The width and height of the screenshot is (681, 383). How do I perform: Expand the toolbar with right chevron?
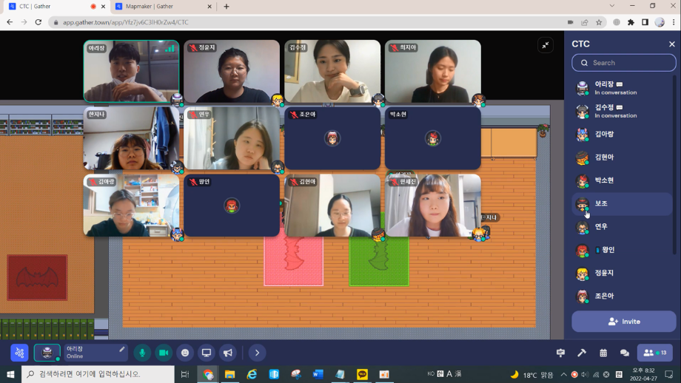tap(257, 353)
